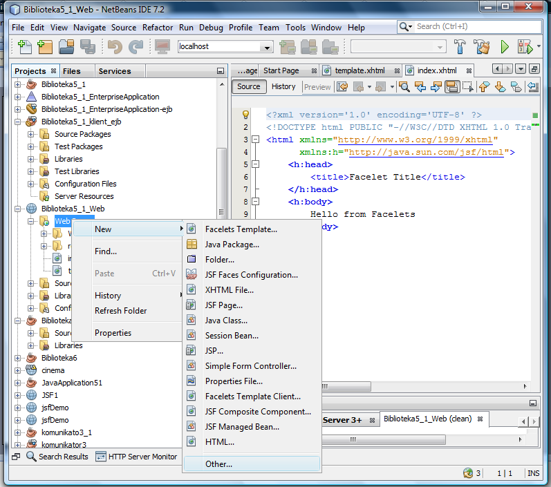Expand the cinema project node
The image size is (551, 487).
pos(17,370)
